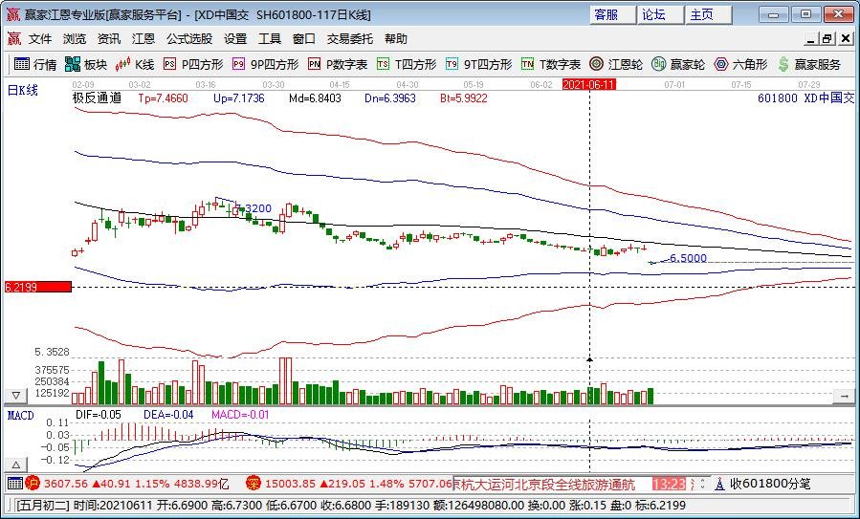Open the 文件 menu
The width and height of the screenshot is (860, 519).
coord(40,39)
